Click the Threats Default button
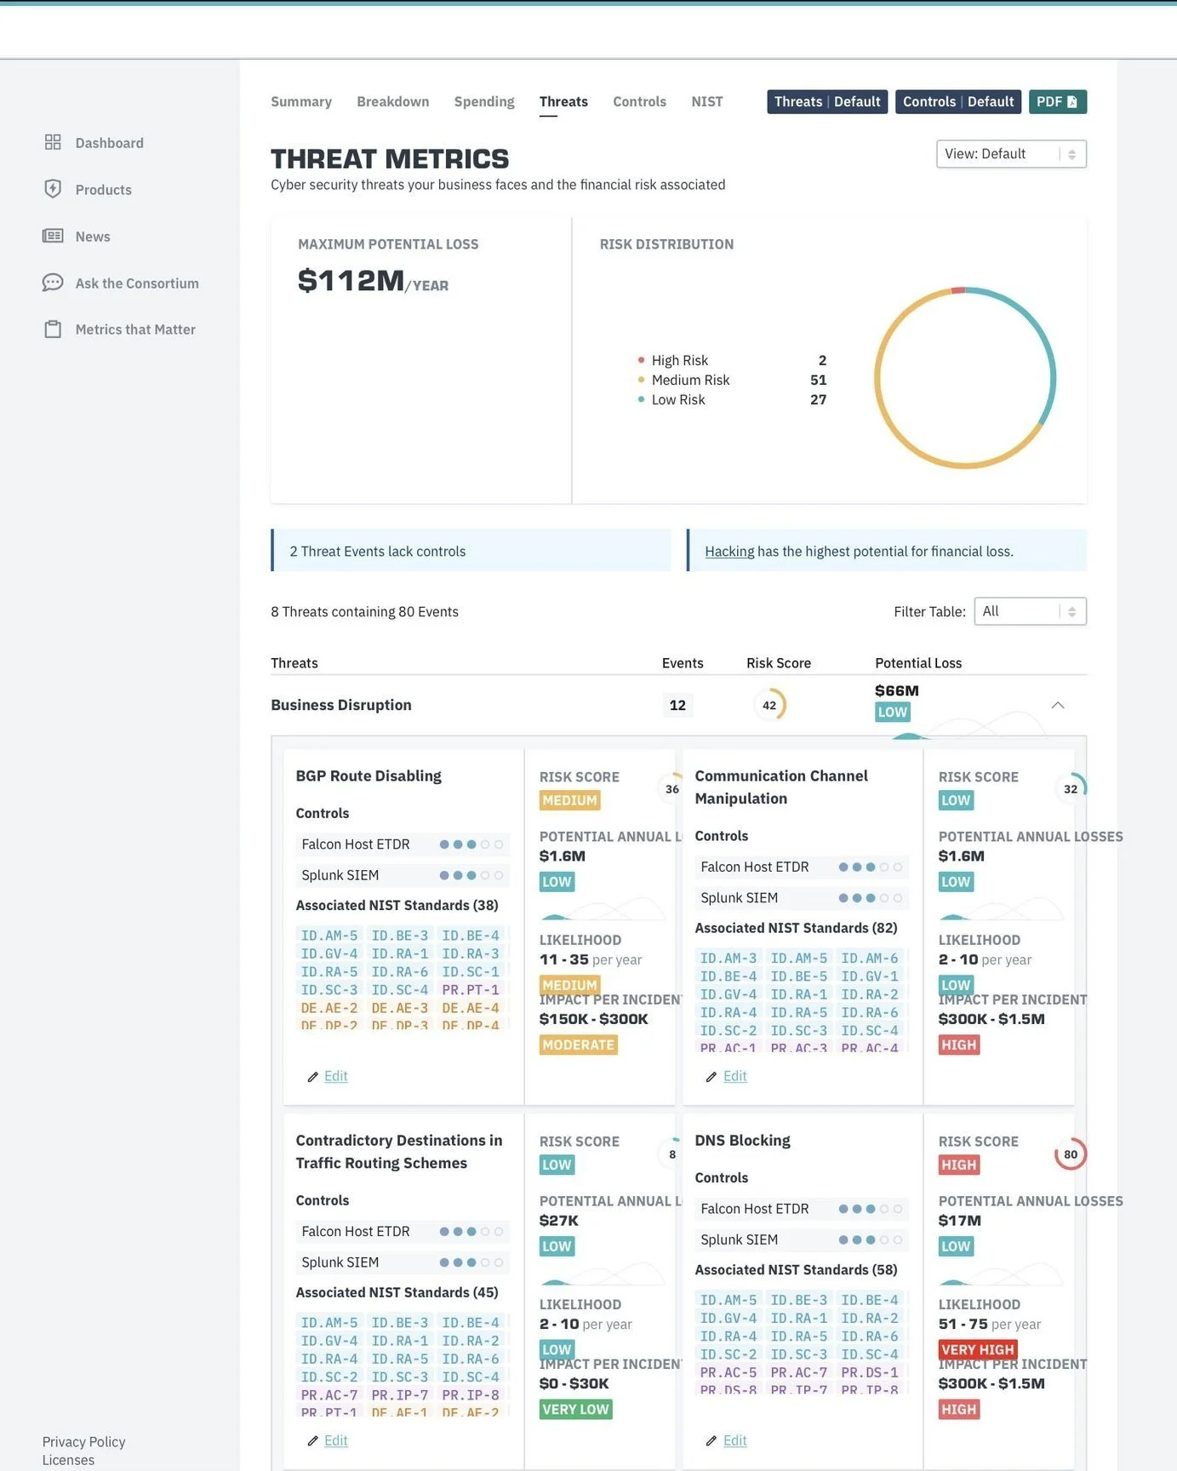The height and width of the screenshot is (1471, 1177). [827, 101]
